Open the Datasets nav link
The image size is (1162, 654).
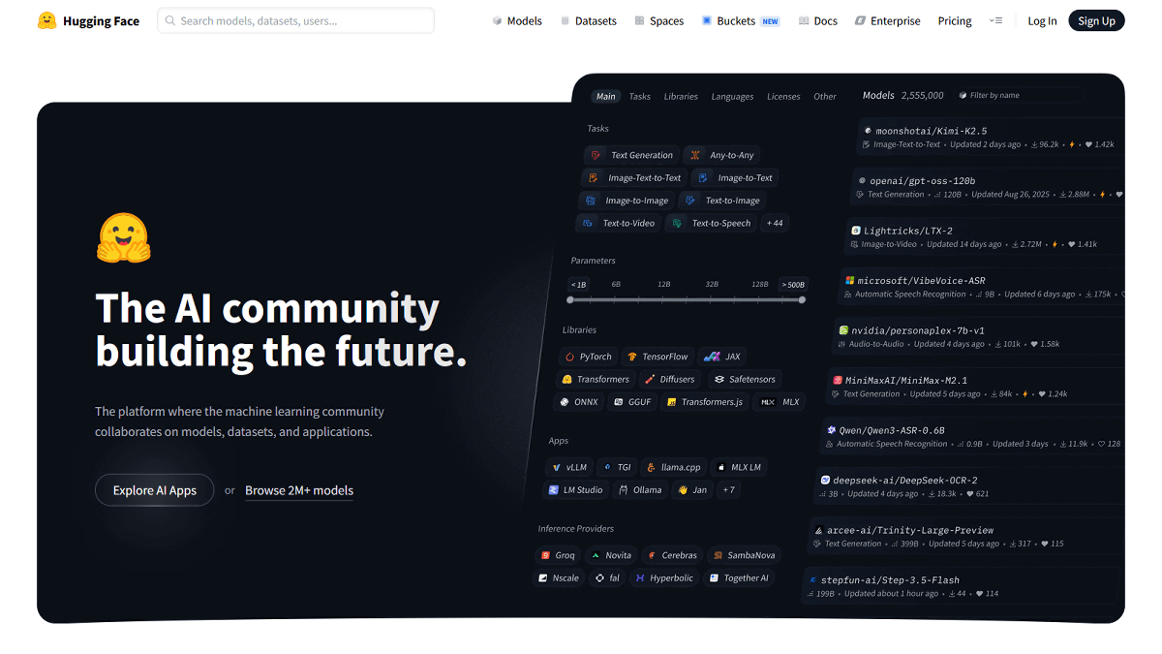pos(588,20)
